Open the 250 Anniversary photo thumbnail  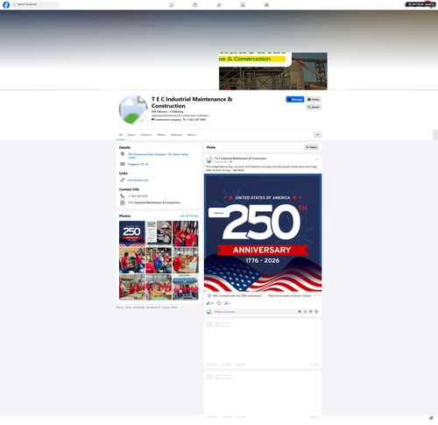coord(132,234)
